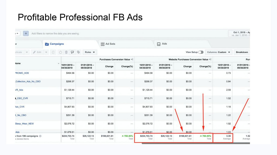Open the export arrow icon
This screenshot has height=155, width=277.
click(72, 52)
